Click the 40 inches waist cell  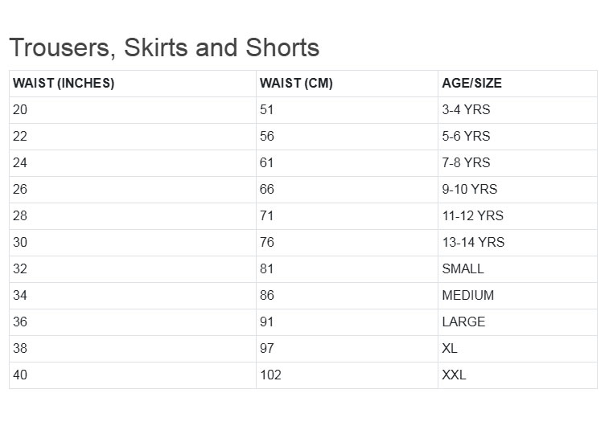coord(20,375)
